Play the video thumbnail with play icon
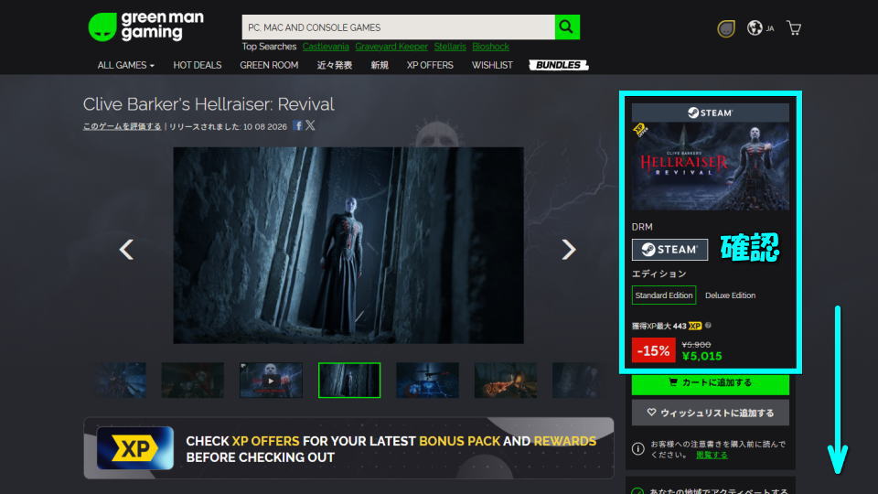 271,381
